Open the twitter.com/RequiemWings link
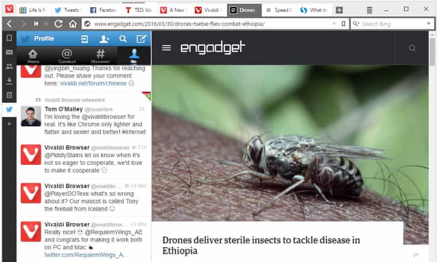Screen dimensions: 438x262 point(86,255)
